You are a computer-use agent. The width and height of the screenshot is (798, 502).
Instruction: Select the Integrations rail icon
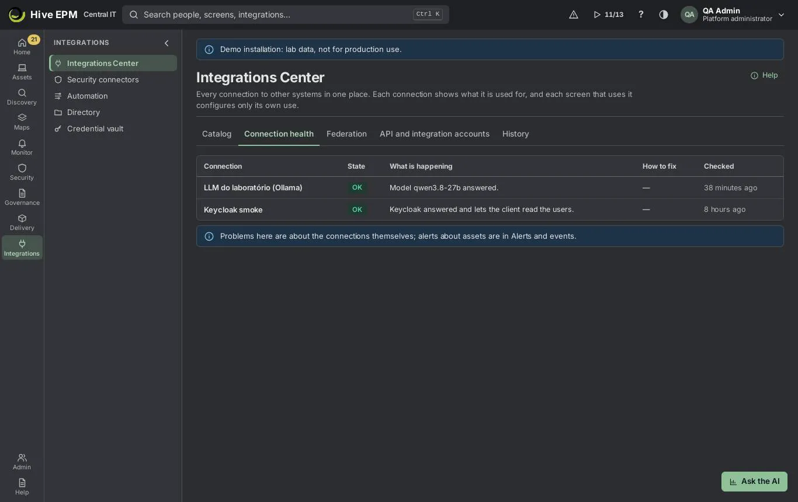22,247
